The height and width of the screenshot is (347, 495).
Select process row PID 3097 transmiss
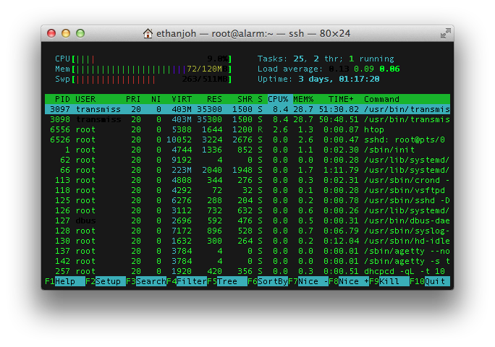[x=247, y=109]
